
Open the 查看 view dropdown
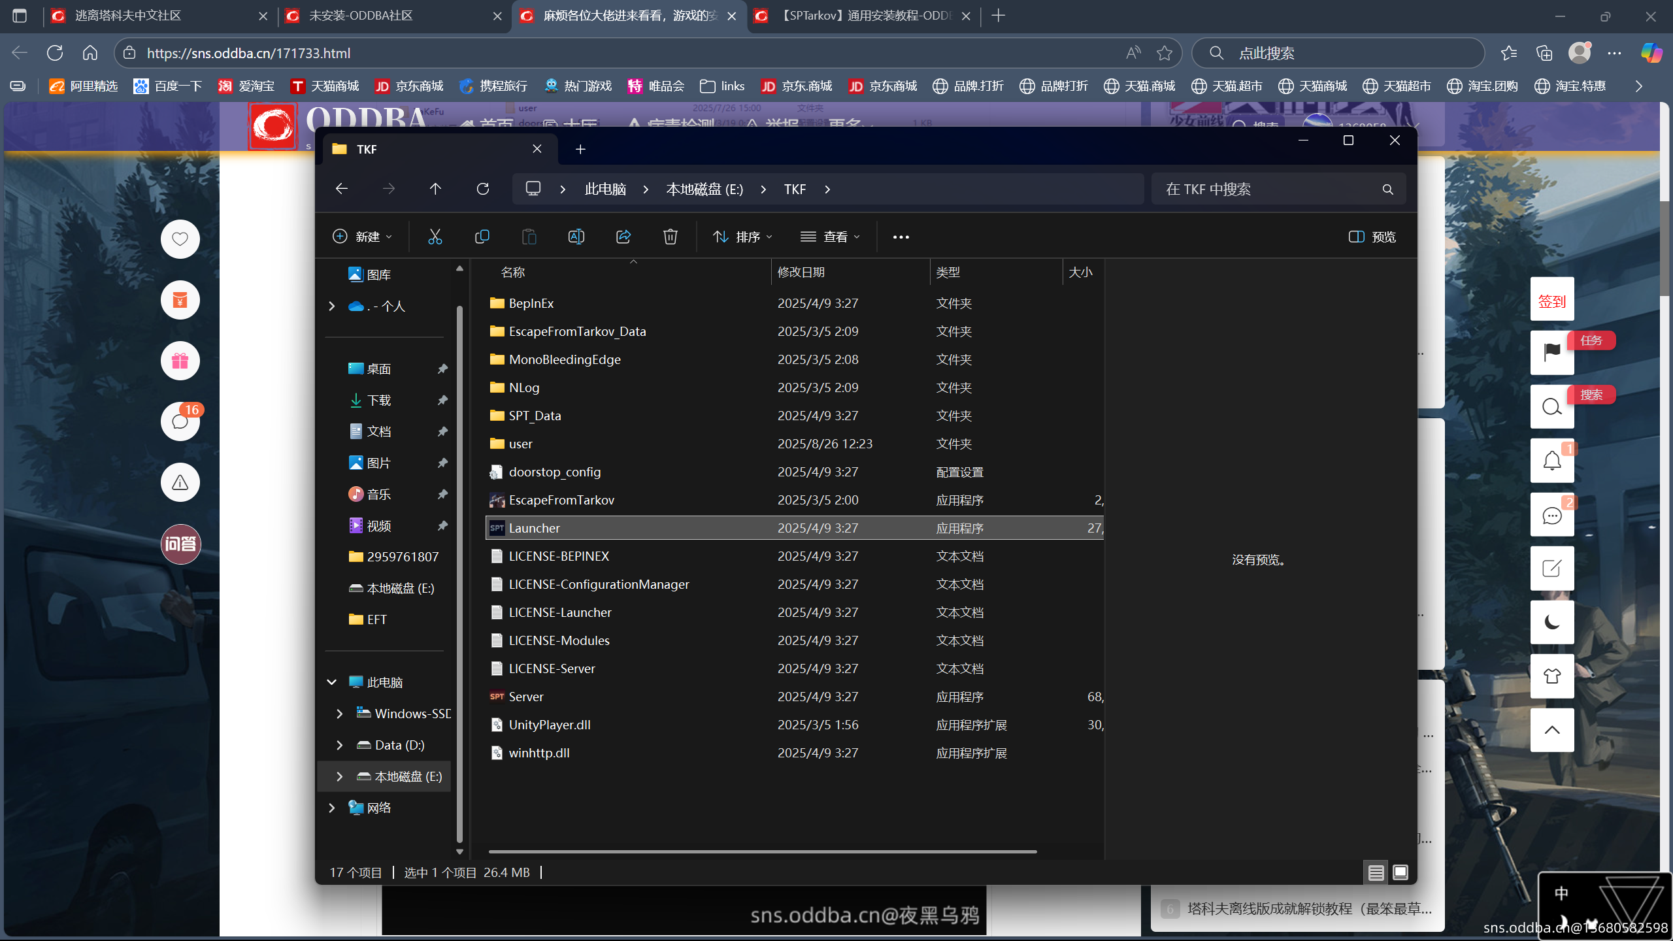[831, 237]
